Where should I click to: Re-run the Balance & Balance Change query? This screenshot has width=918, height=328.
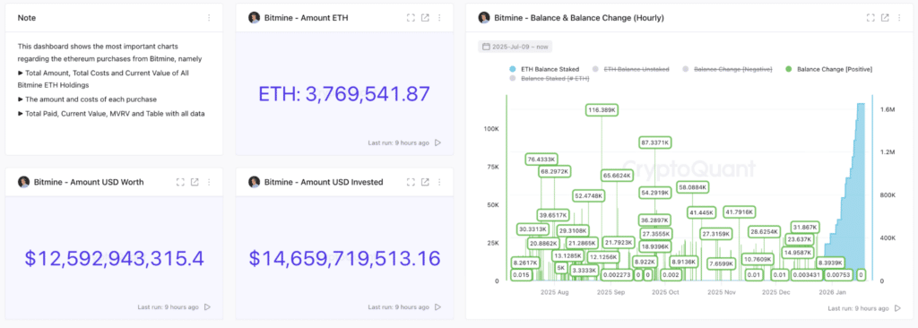(x=897, y=308)
